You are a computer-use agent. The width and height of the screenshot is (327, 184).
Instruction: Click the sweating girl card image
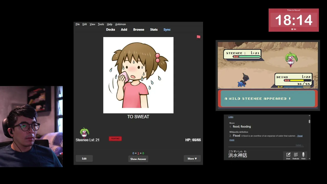coord(138,75)
